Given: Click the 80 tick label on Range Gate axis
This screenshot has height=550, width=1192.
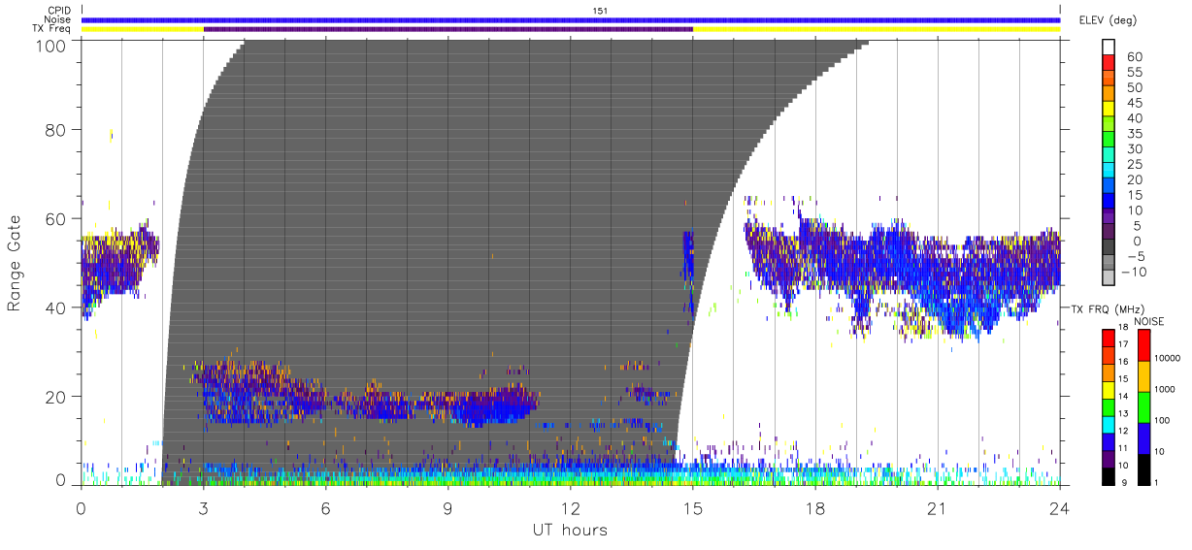Looking at the screenshot, I should coord(55,129).
